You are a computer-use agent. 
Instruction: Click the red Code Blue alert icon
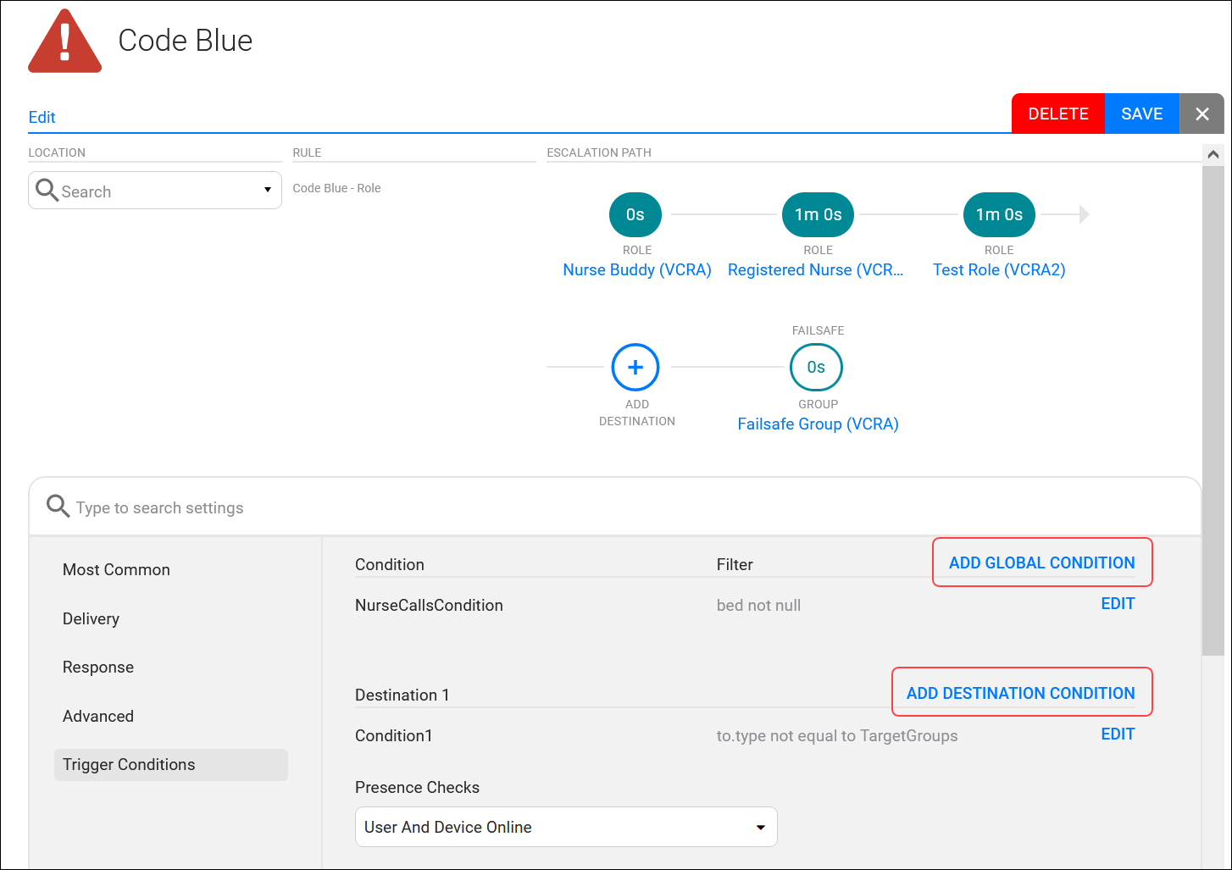coord(65,42)
